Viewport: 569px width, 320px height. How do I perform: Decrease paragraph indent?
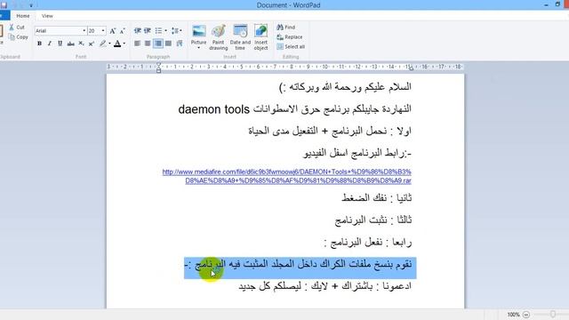coord(137,31)
